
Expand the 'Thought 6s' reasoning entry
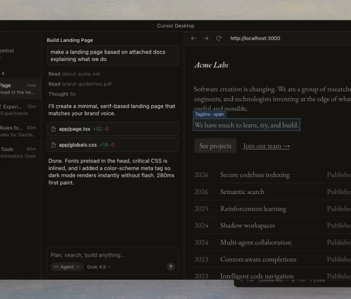pyautogui.click(x=62, y=94)
